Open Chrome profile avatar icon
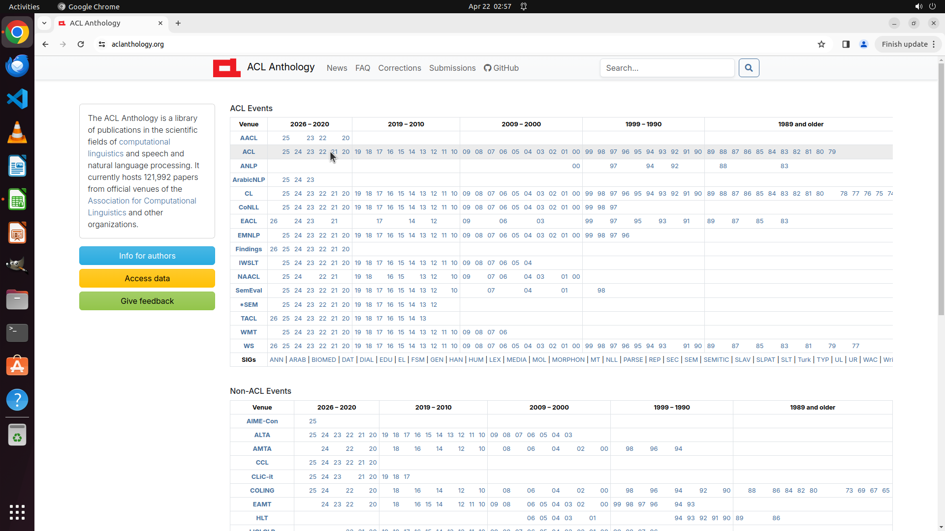The height and width of the screenshot is (531, 945). click(864, 44)
